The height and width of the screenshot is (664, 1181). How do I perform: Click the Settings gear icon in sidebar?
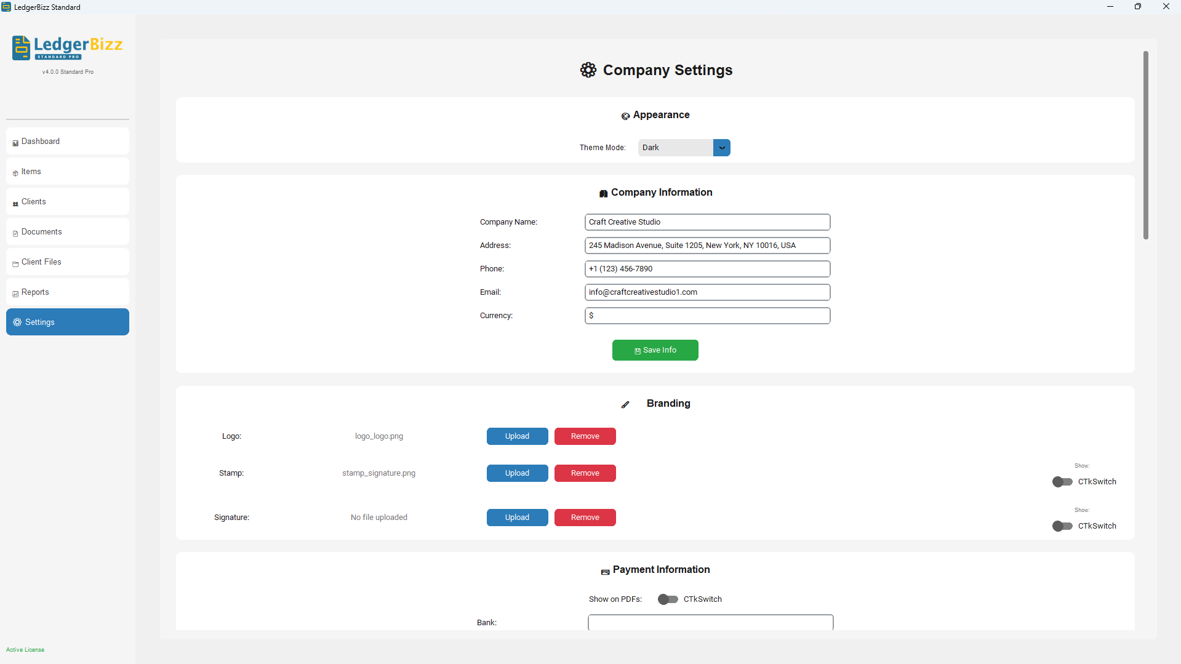point(17,322)
